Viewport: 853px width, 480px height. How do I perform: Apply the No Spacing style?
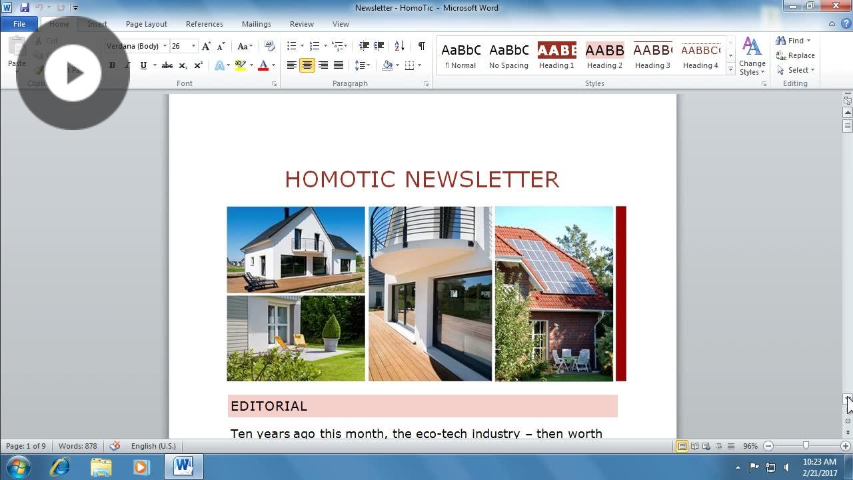(508, 55)
